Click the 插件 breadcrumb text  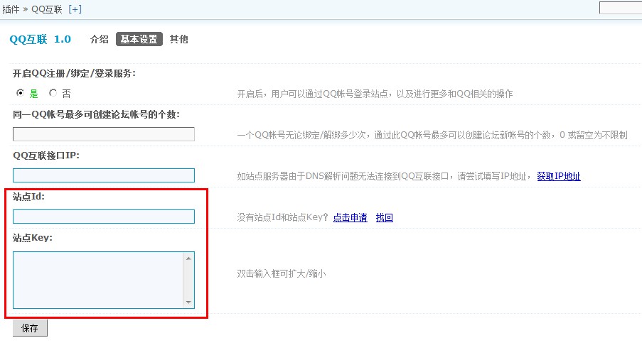[x=11, y=9]
